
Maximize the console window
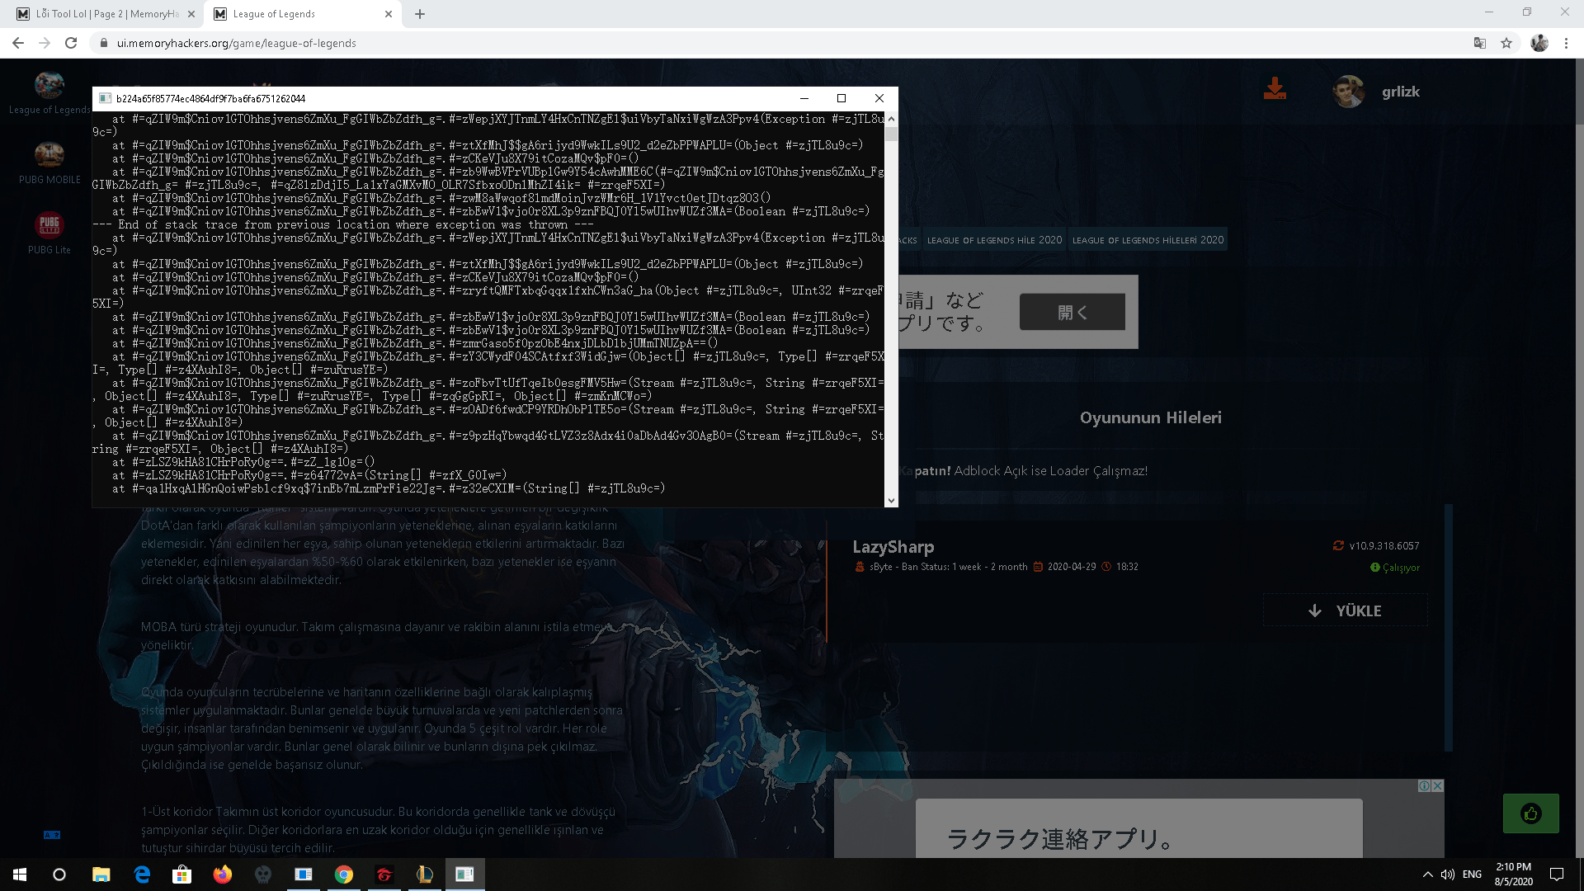point(841,98)
